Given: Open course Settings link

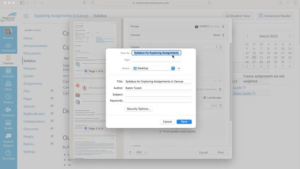Looking at the screenshot, I should [x=29, y=152].
